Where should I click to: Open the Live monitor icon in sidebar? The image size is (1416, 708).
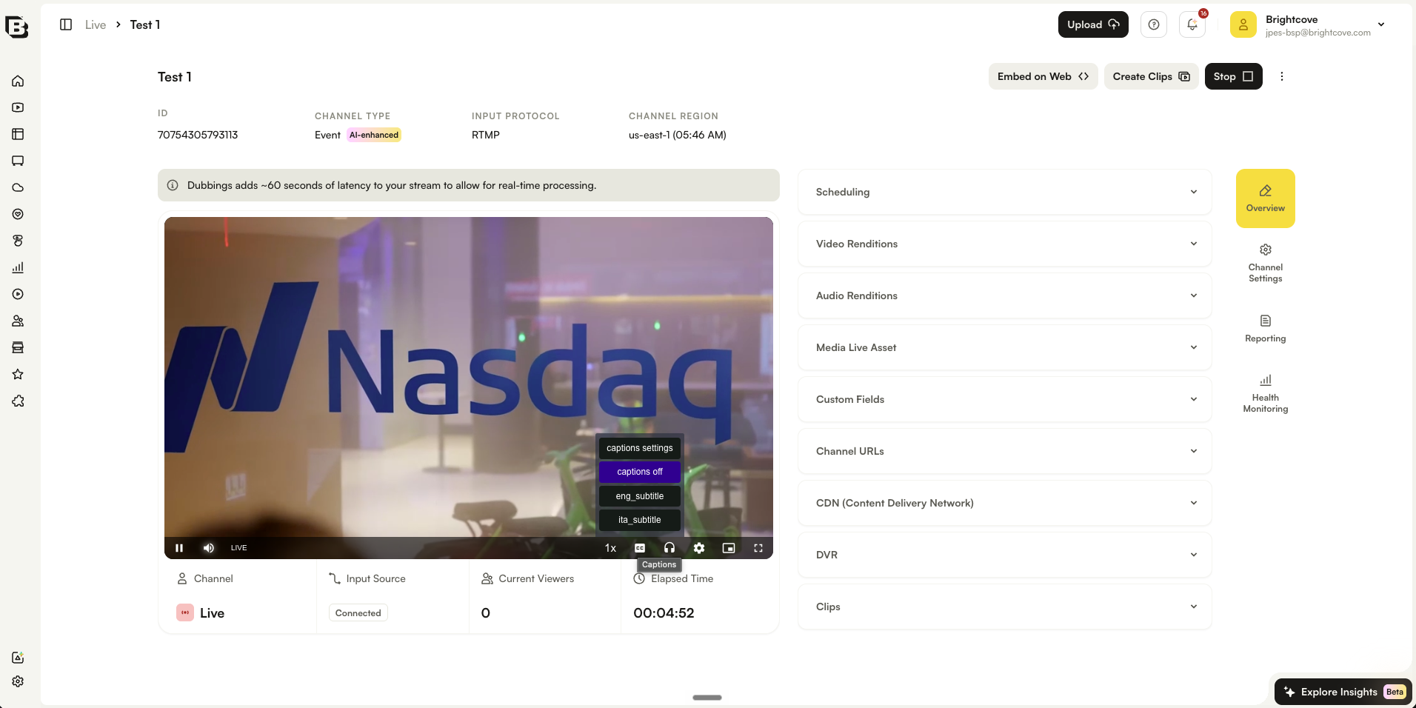(18, 161)
